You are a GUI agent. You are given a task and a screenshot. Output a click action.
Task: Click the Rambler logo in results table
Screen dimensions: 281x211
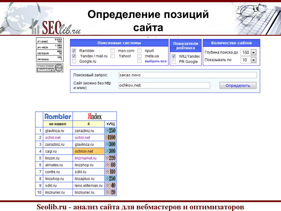pos(58,116)
